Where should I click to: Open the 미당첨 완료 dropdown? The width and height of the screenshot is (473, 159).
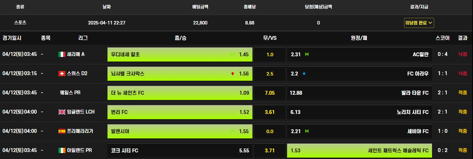click(x=419, y=23)
